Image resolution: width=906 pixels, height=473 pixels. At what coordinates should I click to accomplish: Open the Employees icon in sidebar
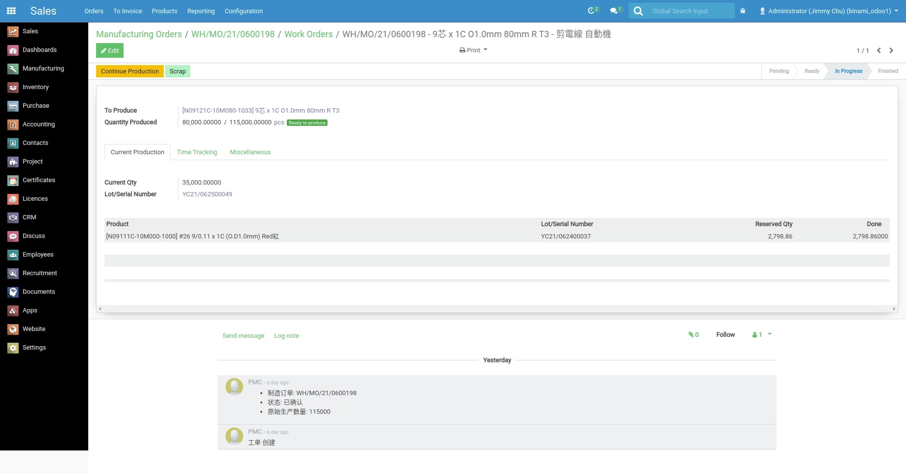[13, 255]
